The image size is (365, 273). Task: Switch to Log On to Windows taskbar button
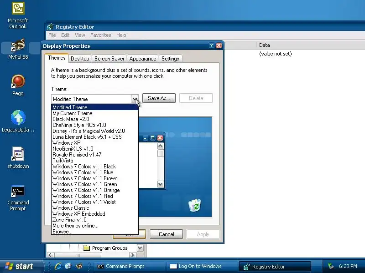pos(201,266)
